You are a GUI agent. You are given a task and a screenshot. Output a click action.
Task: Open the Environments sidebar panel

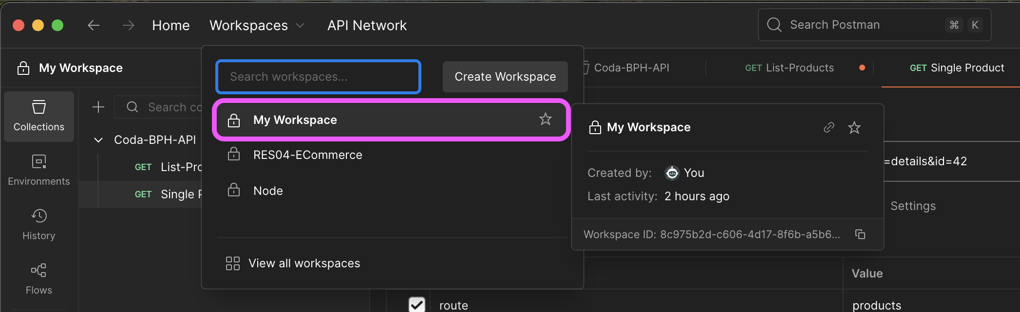pyautogui.click(x=39, y=170)
